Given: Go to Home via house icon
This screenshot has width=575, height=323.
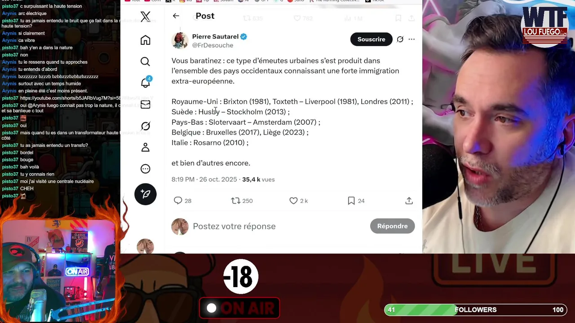Looking at the screenshot, I should 145,40.
